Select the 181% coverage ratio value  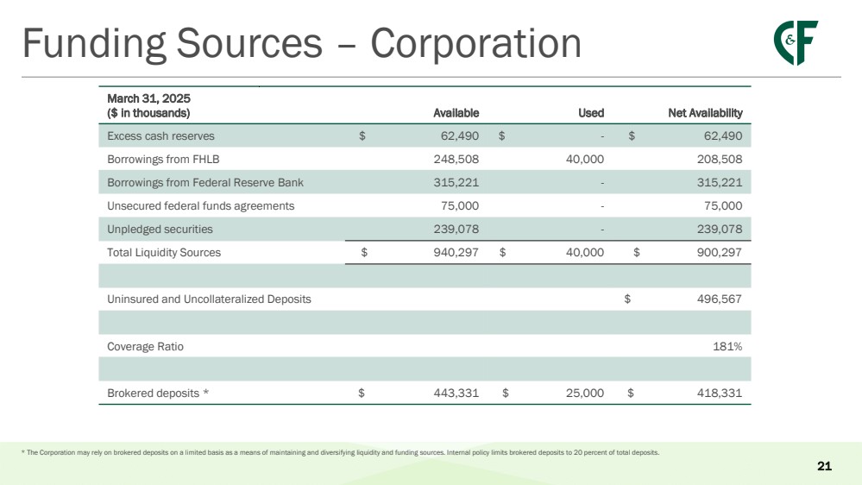pyautogui.click(x=729, y=346)
